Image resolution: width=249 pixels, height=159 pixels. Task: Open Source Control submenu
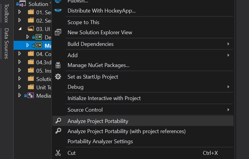85,110
